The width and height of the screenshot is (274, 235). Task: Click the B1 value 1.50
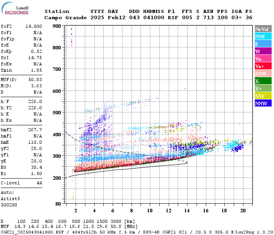pyautogui.click(x=36, y=174)
